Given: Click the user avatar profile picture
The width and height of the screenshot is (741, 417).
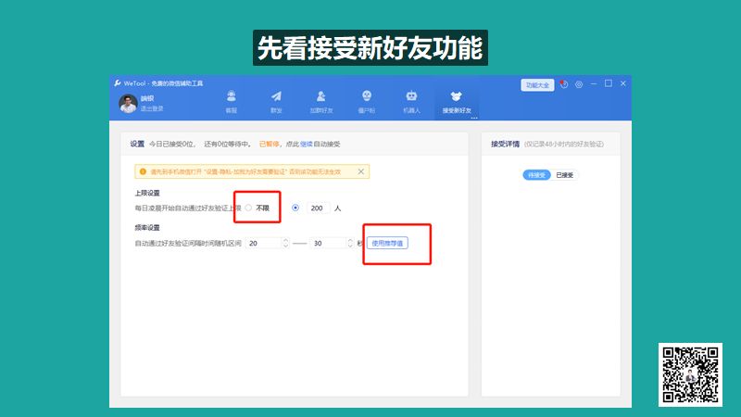Looking at the screenshot, I should pyautogui.click(x=128, y=104).
